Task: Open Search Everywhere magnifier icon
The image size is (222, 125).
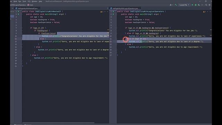Action: click(206, 5)
